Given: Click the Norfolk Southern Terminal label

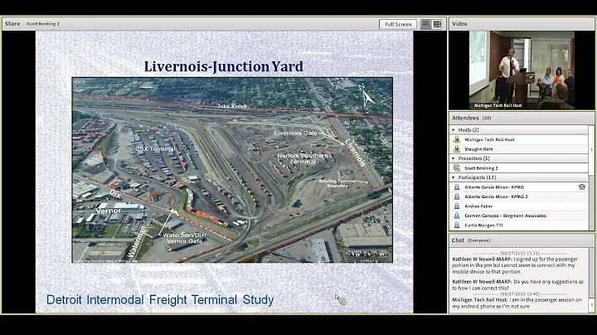Looking at the screenshot, I should click(303, 158).
